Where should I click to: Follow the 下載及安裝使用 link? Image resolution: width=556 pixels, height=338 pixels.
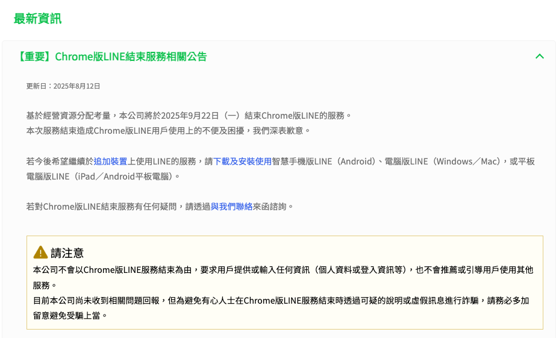tap(242, 161)
